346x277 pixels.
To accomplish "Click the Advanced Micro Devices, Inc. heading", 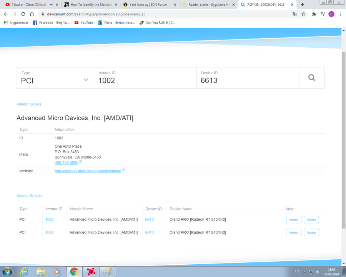I will tap(75, 118).
